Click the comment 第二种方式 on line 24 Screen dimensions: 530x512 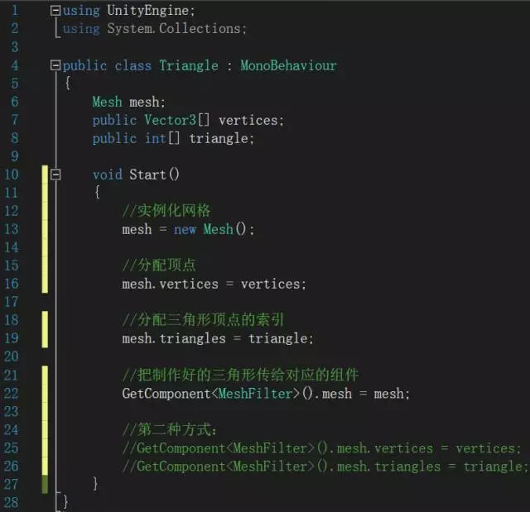(169, 430)
